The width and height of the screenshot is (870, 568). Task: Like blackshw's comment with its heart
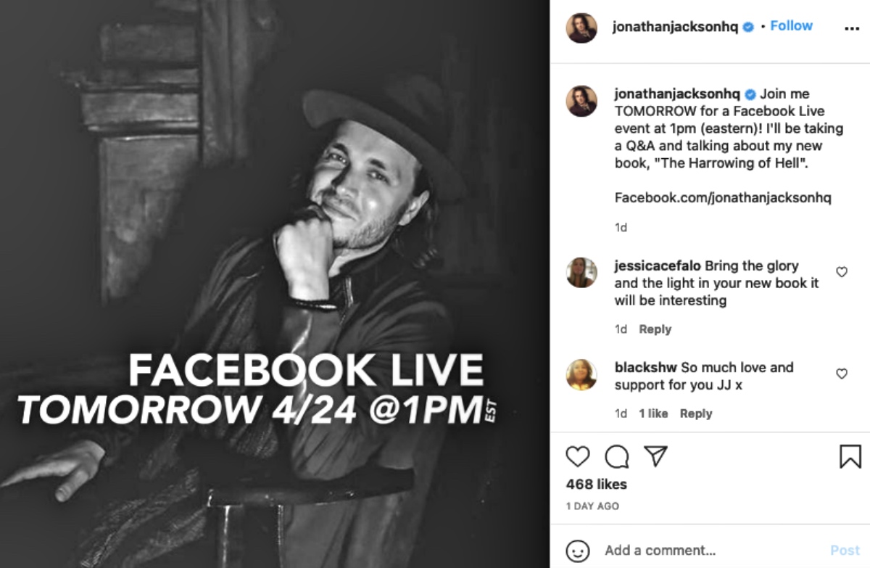(x=842, y=374)
